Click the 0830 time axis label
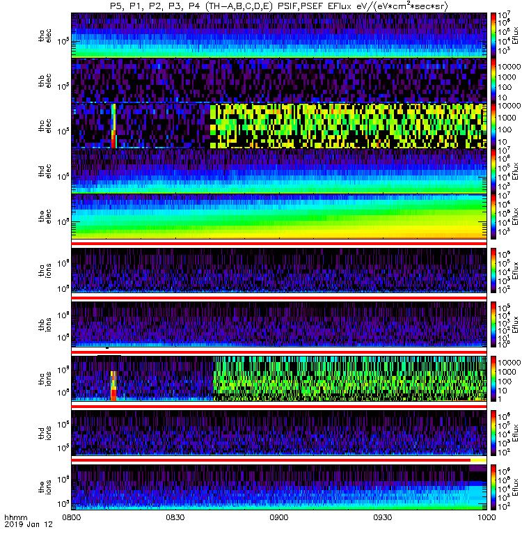522x557 pixels. (x=175, y=517)
